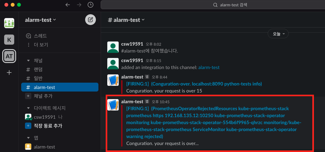The image size is (325, 152).
Task: Click 오후 10:45 timestamp
Action: pos(161,102)
